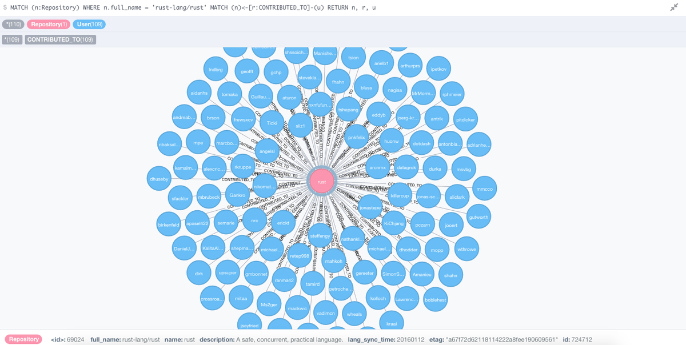The height and width of the screenshot is (345, 686).
Task: Select the mbrubeck user node
Action: pos(209,196)
